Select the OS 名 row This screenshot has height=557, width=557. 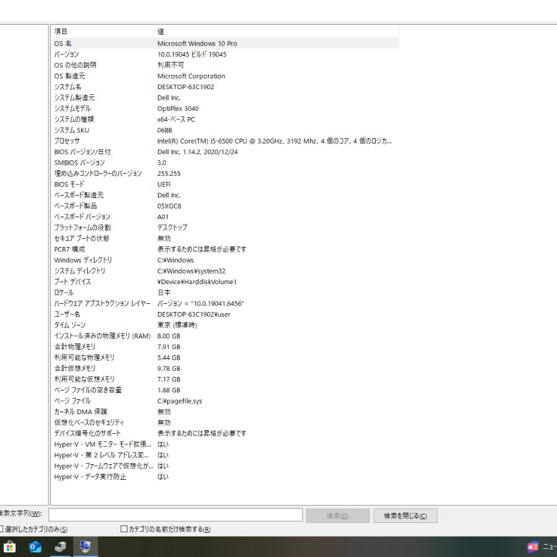click(x=186, y=43)
